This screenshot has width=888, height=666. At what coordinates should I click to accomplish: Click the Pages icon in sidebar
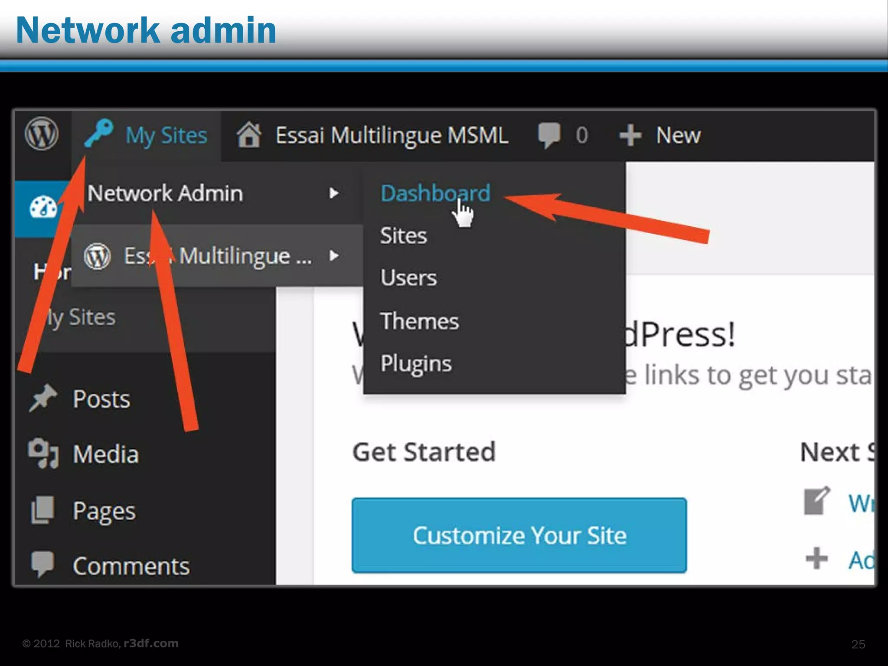pyautogui.click(x=42, y=510)
